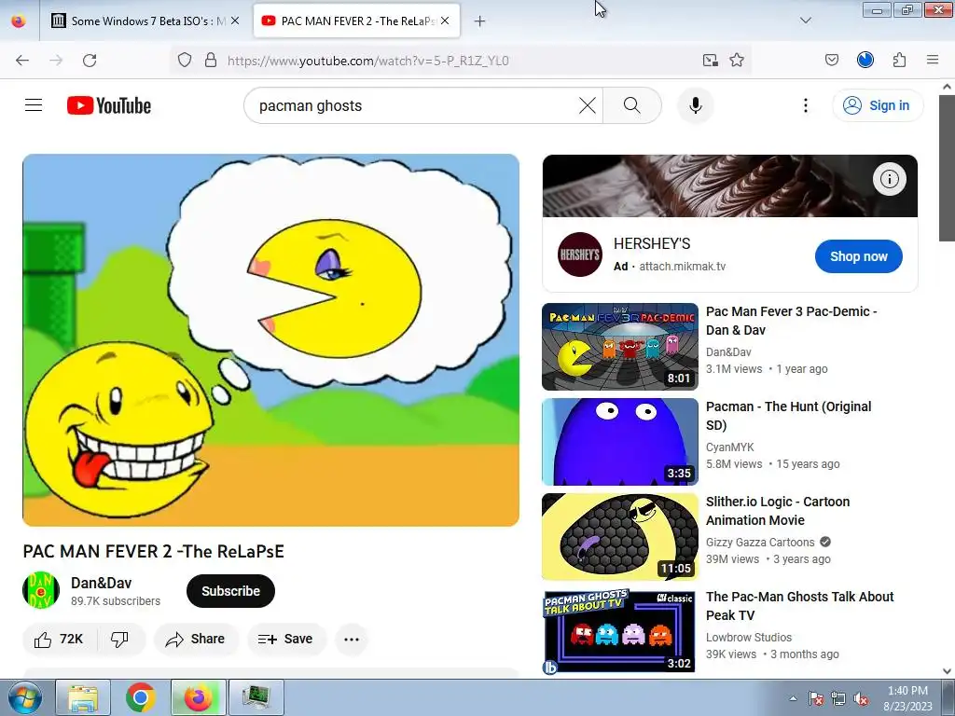Open the Slither.io Logic thumbnail
This screenshot has height=716, width=955.
click(620, 536)
